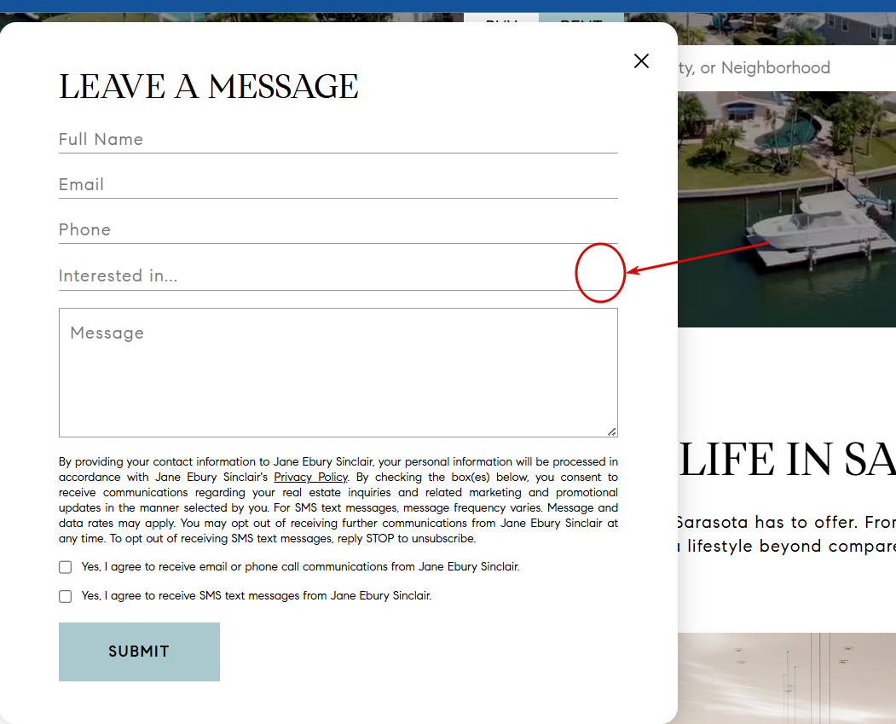Click the email or phone call agreement label
This screenshot has width=896, height=724.
pyautogui.click(x=300, y=567)
